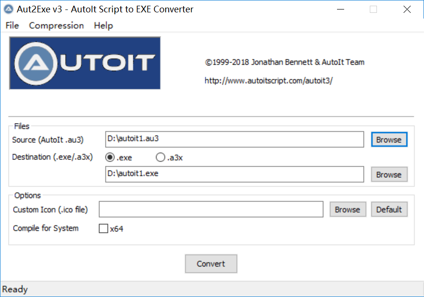Viewport: 424px width, 297px height.
Task: Click the 'Destination (.exe/.a3x)' label
Action: (x=52, y=157)
